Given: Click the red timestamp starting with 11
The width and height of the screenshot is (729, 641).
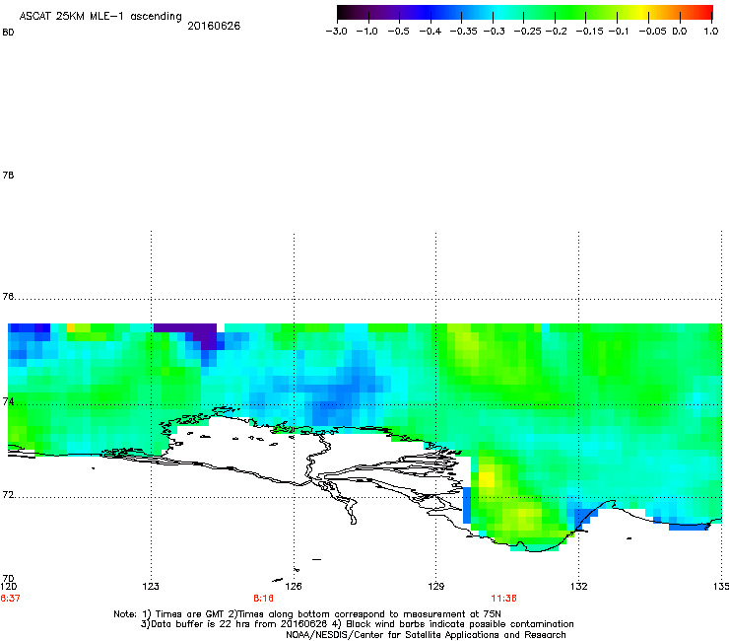Looking at the screenshot, I should click(503, 599).
